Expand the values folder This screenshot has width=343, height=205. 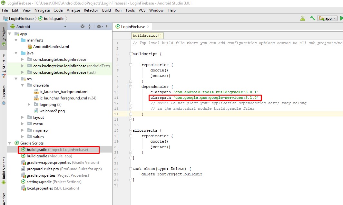pos(22,137)
